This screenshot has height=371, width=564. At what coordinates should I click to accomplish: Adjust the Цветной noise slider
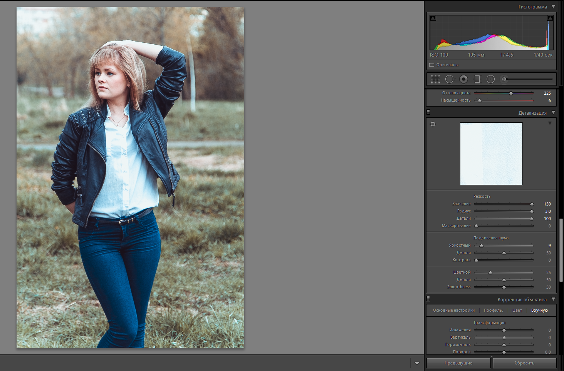[490, 272]
